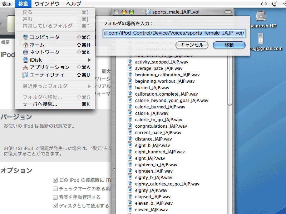286x214 pixels.
Task: Choose ホーム in the 移動 menu
Action: pos(55,45)
